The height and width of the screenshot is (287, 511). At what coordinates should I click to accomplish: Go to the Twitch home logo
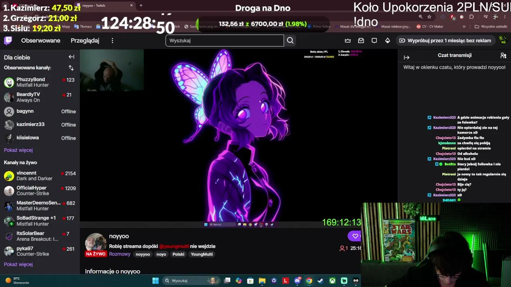8,41
